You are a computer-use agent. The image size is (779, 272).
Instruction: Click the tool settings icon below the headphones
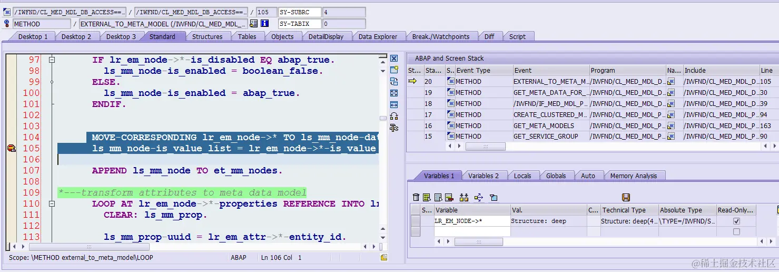pyautogui.click(x=393, y=128)
